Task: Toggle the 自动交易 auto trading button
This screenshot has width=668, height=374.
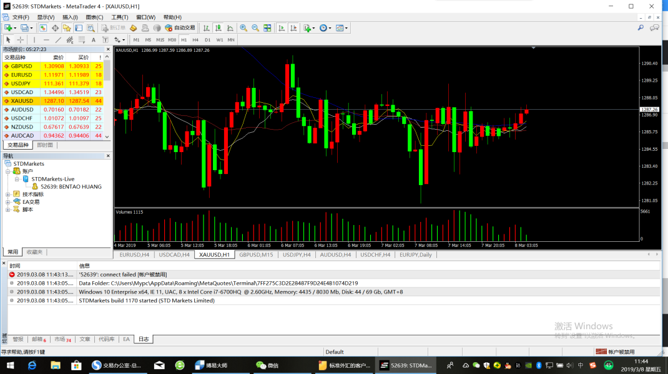Action: [180, 28]
